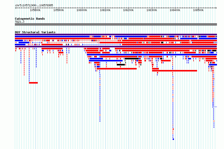Click the 106300k ruler tick label
Viewport: 224px width, 149px height.
click(152, 10)
